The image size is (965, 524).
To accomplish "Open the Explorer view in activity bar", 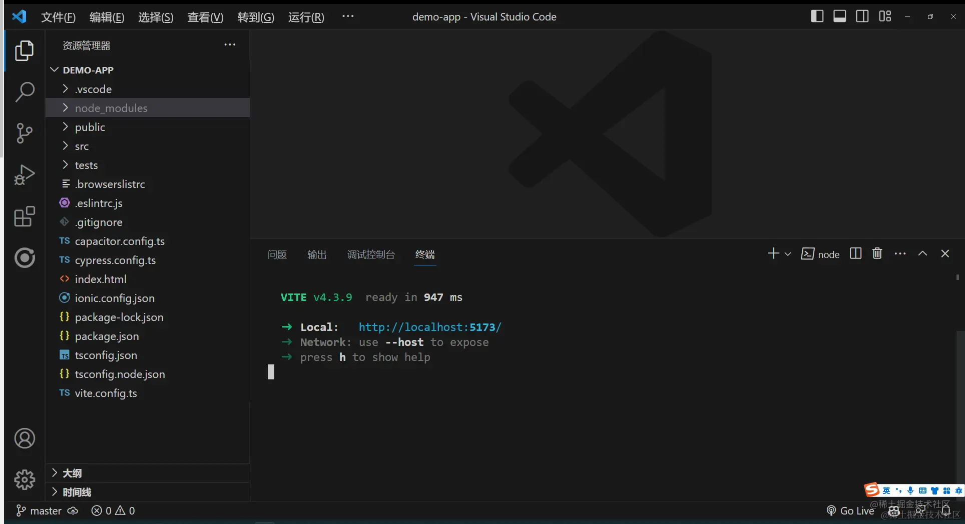I will click(x=25, y=51).
